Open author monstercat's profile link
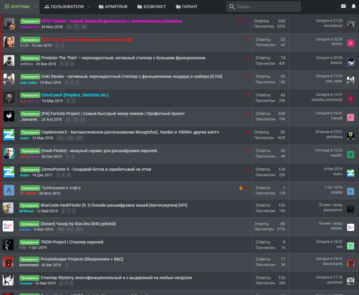Image resolution: width=359 pixels, height=295 pixels. (29, 27)
